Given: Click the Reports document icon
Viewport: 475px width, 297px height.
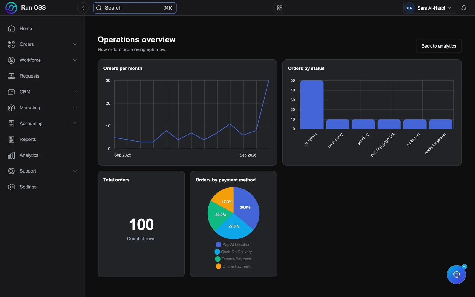Looking at the screenshot, I should (x=11, y=139).
